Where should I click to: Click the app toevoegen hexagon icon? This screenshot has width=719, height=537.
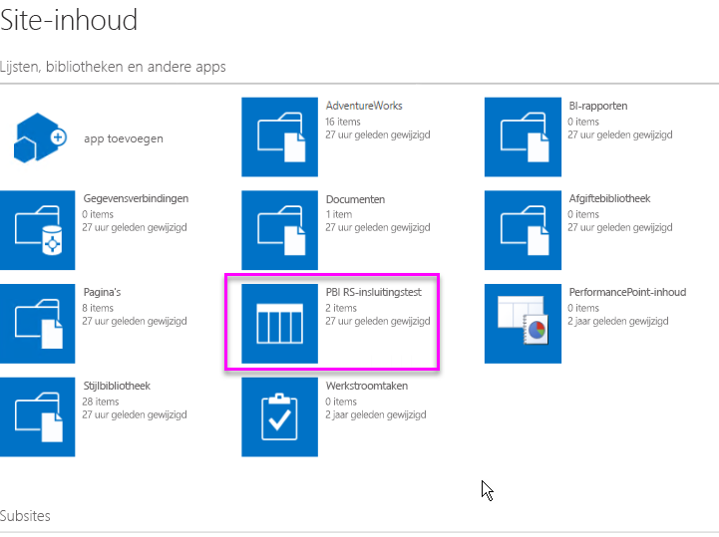click(40, 137)
